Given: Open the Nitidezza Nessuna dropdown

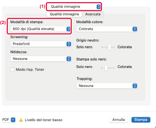Looking at the screenshot, I should (x=41, y=59).
